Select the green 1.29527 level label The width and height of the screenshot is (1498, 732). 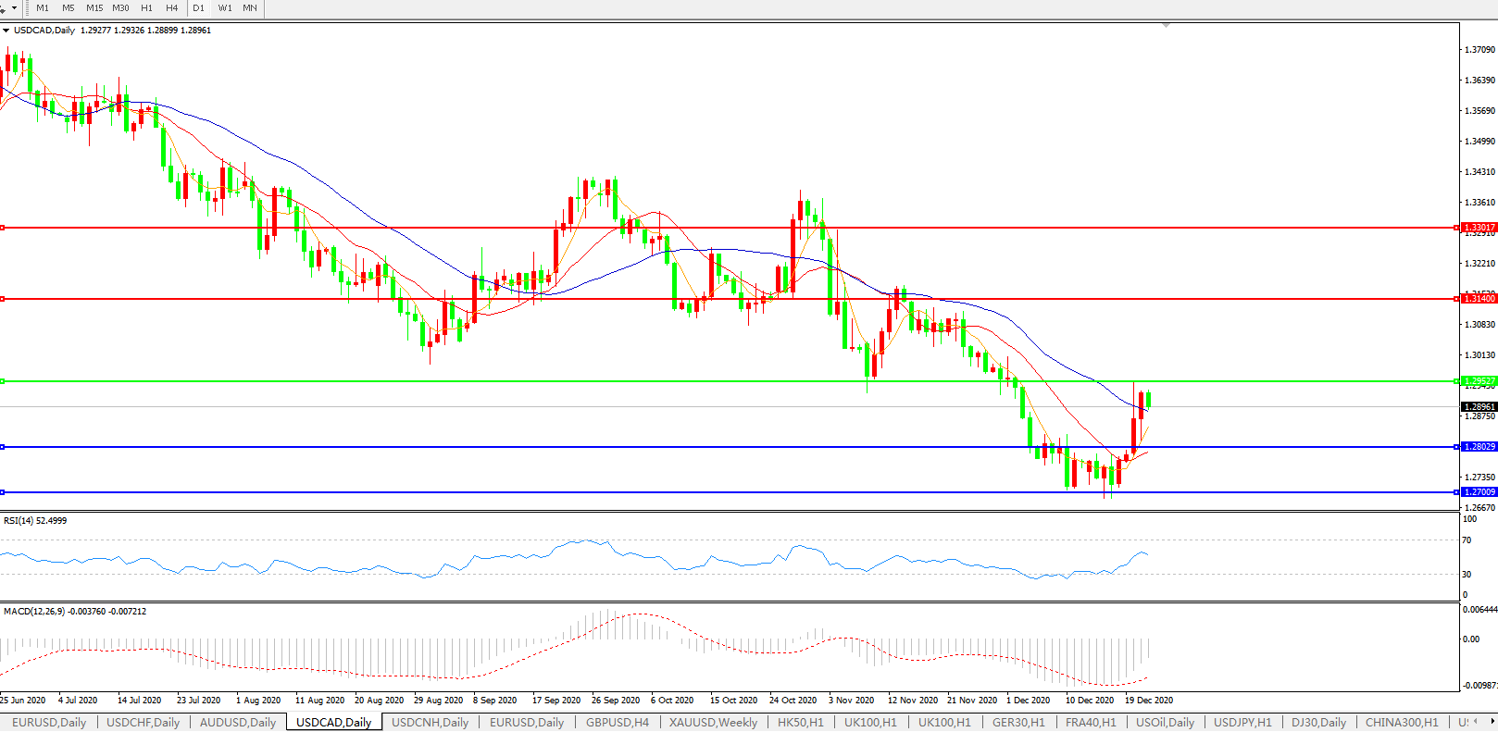pos(1479,381)
